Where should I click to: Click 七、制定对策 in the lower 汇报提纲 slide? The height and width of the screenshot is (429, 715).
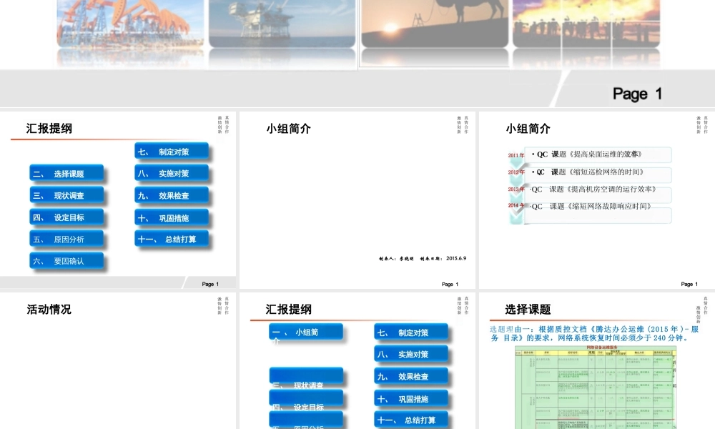[411, 332]
